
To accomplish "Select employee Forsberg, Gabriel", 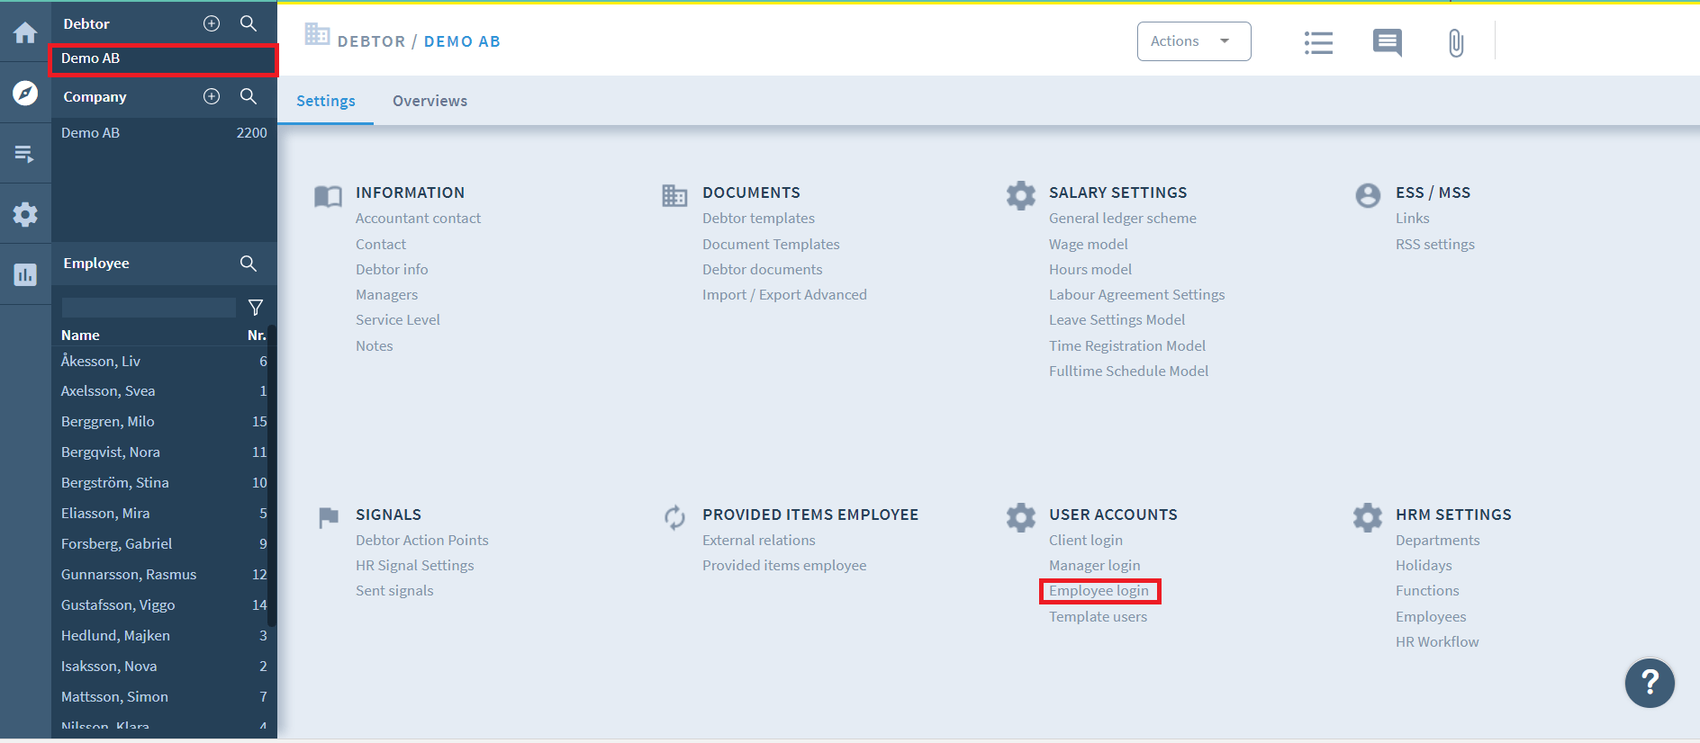I will (x=164, y=544).
